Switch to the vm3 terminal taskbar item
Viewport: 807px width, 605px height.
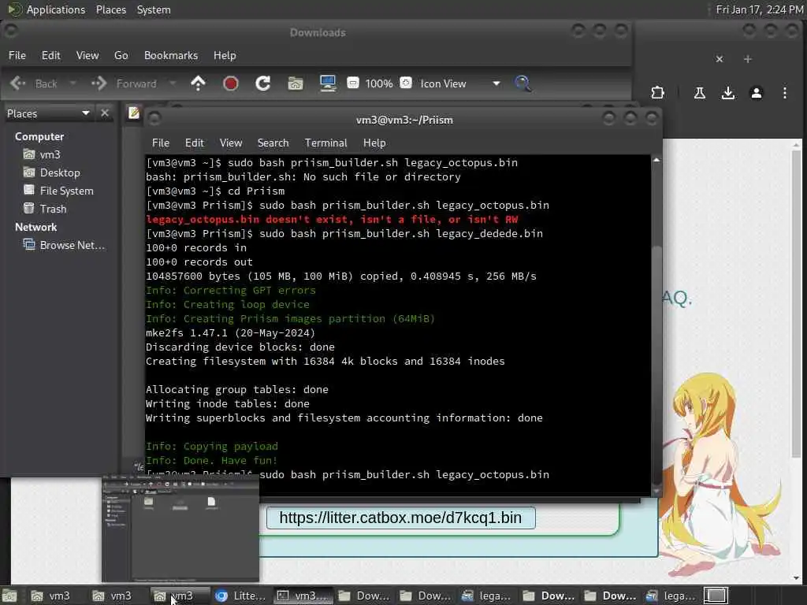tap(303, 596)
